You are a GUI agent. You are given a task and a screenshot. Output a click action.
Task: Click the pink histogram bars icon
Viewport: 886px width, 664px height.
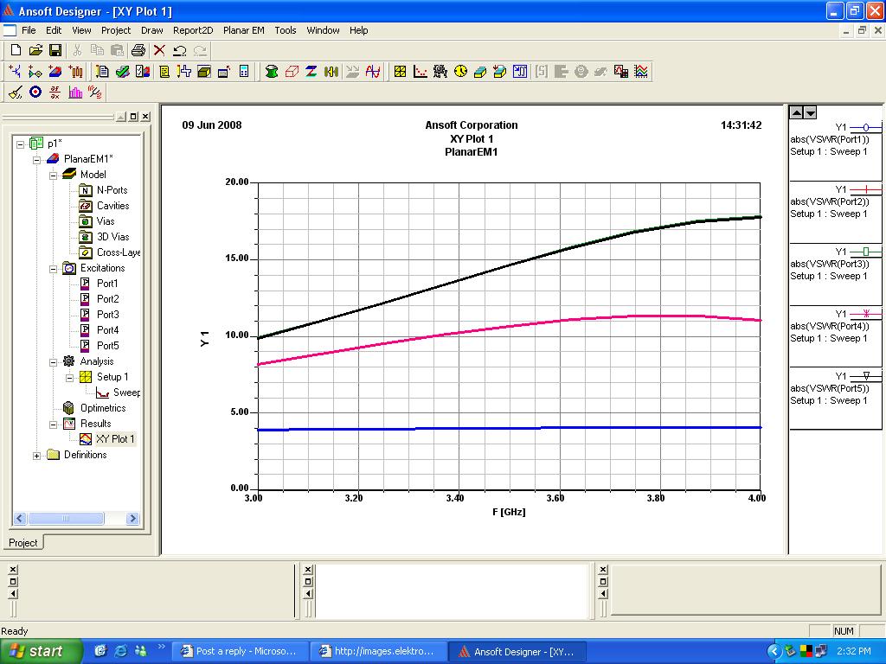[x=75, y=93]
